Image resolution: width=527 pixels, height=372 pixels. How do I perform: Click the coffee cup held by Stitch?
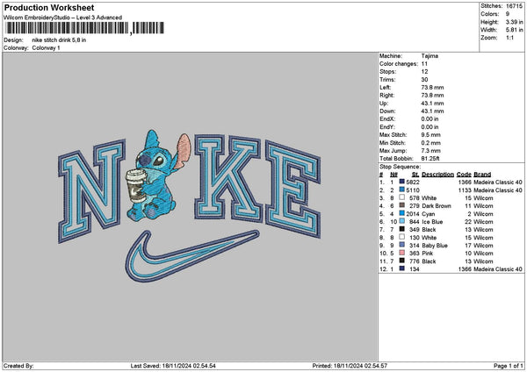[136, 186]
